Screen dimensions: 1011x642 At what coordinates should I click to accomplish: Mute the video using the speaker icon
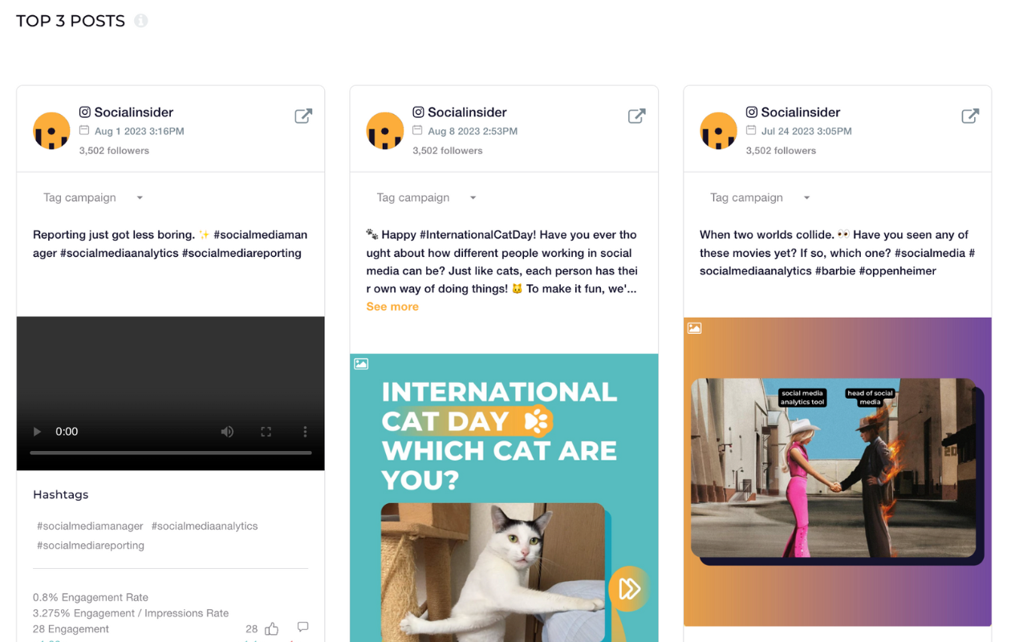click(x=228, y=432)
